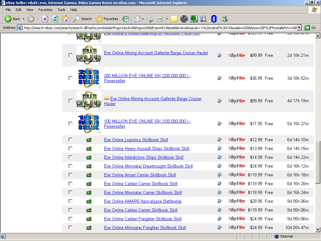Check box for Minmatar Carrier Skillbook
Screen dimensions: 321x241
click(71, 192)
